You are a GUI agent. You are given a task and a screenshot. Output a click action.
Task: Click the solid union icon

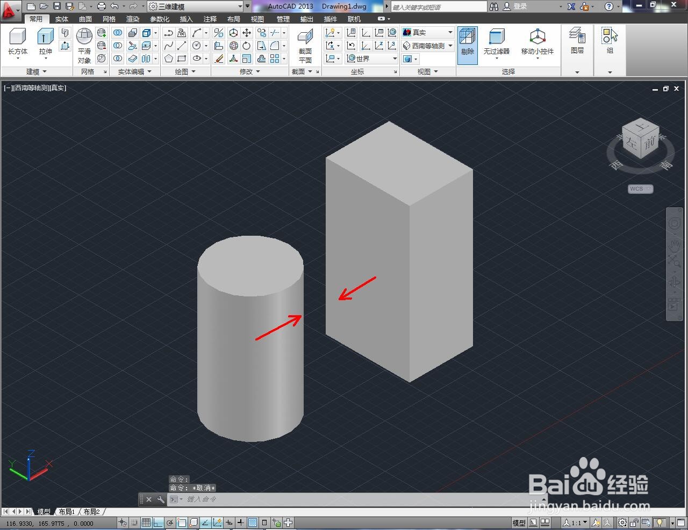(x=118, y=33)
